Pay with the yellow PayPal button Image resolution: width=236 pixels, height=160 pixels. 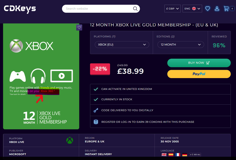[x=199, y=74]
